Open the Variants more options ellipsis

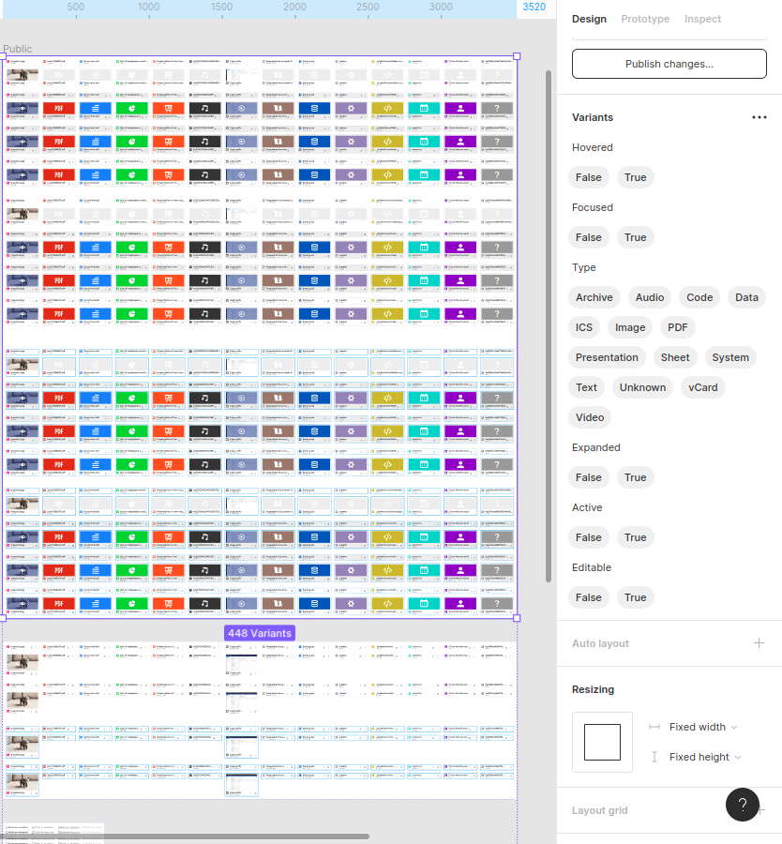[759, 118]
